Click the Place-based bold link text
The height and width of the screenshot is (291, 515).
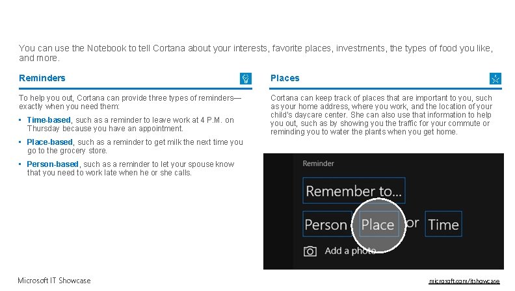pyautogui.click(x=50, y=142)
